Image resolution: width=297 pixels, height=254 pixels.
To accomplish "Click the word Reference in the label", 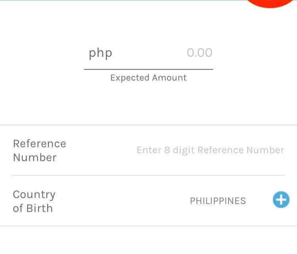I will (39, 144).
